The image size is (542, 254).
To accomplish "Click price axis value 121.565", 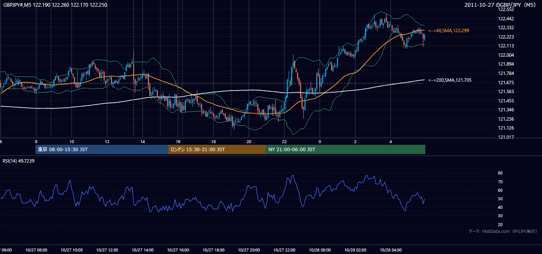I will point(506,91).
